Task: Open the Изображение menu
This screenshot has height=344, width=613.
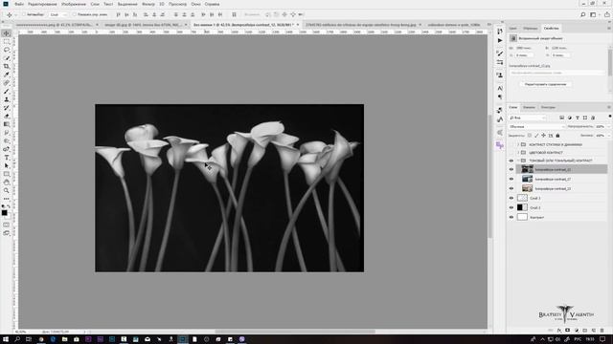Action: point(74,4)
